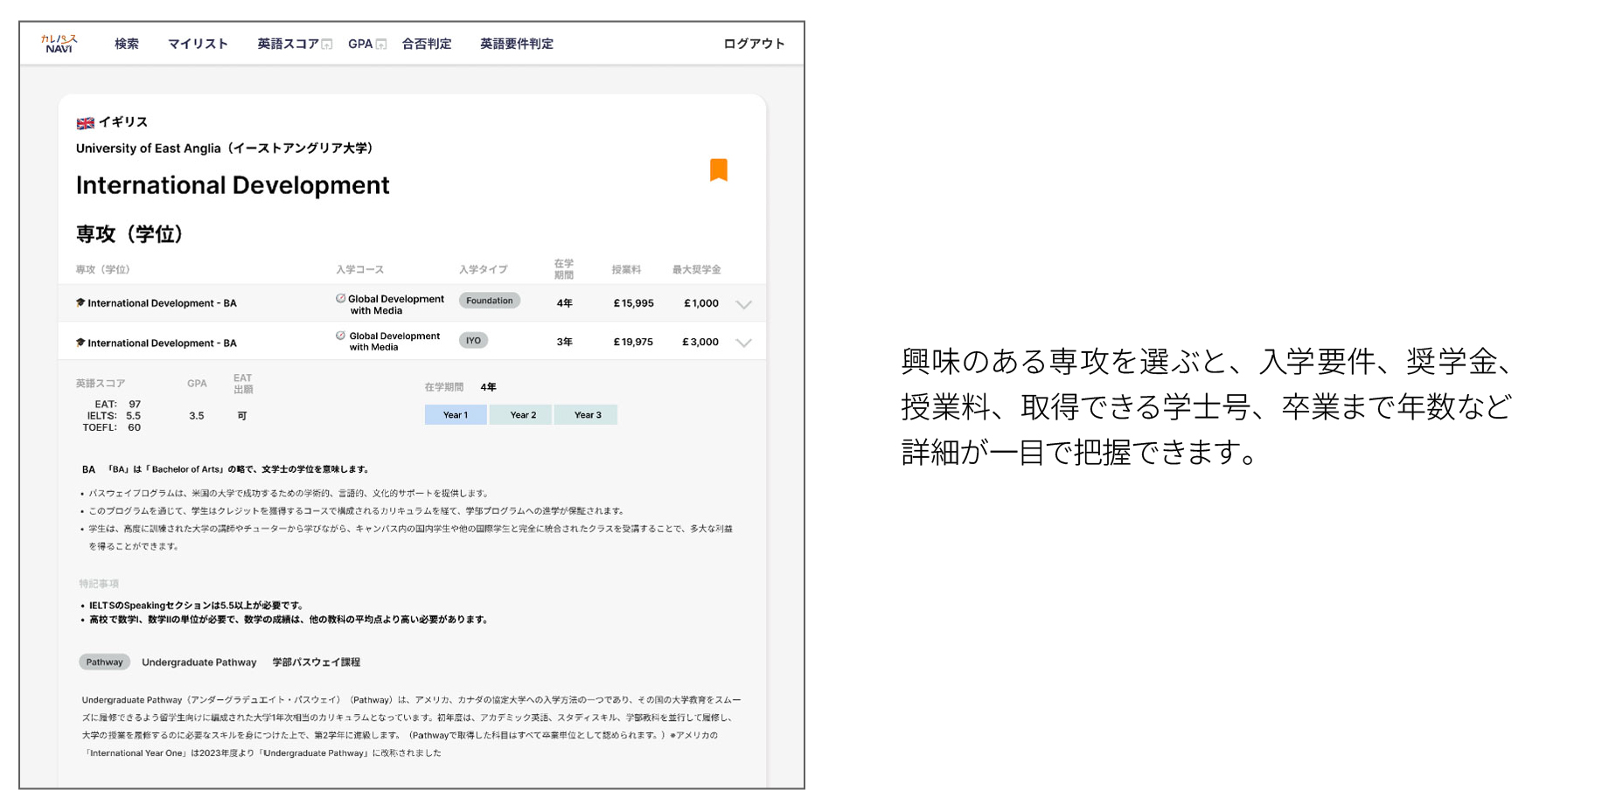This screenshot has height=811, width=1609.
Task: Switch to the Year 2 tab
Action: 522,415
